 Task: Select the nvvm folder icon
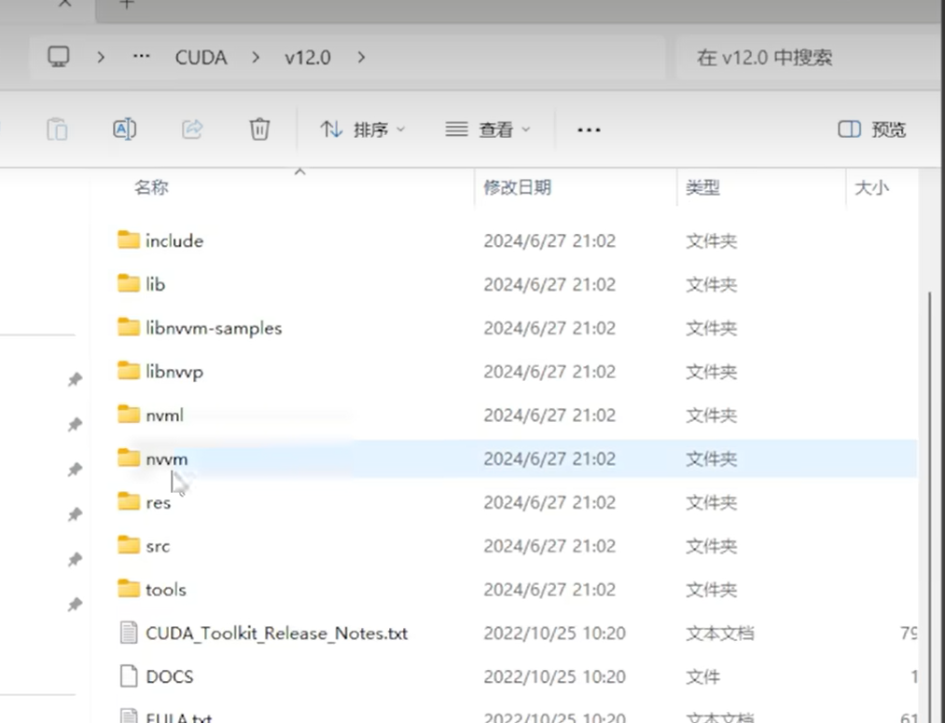coord(129,457)
